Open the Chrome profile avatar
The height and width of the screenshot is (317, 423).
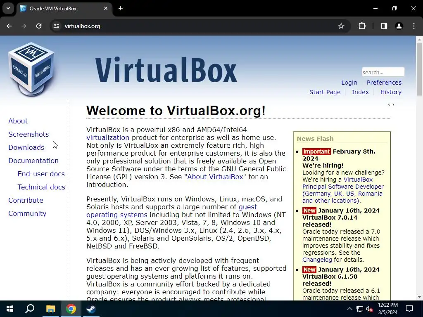(x=399, y=26)
